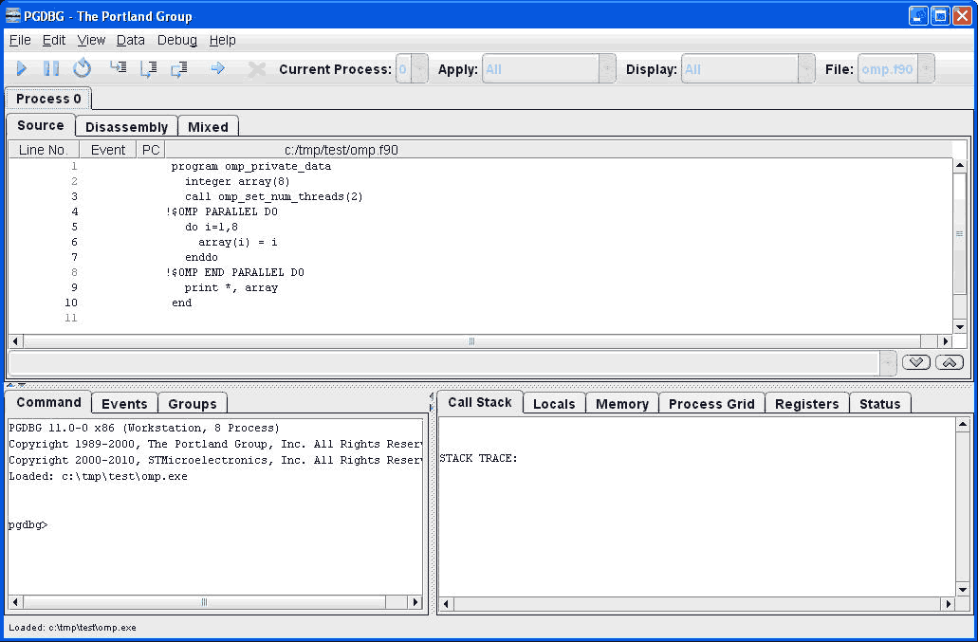The width and height of the screenshot is (978, 642).
Task: Click source line "program omp_private_data"
Action: tap(251, 166)
